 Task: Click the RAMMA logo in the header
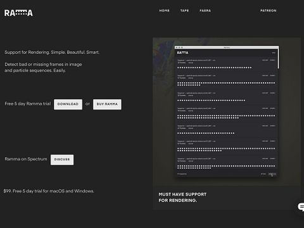click(18, 13)
